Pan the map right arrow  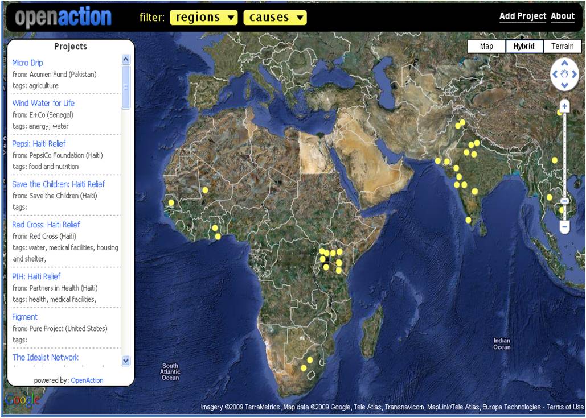574,75
